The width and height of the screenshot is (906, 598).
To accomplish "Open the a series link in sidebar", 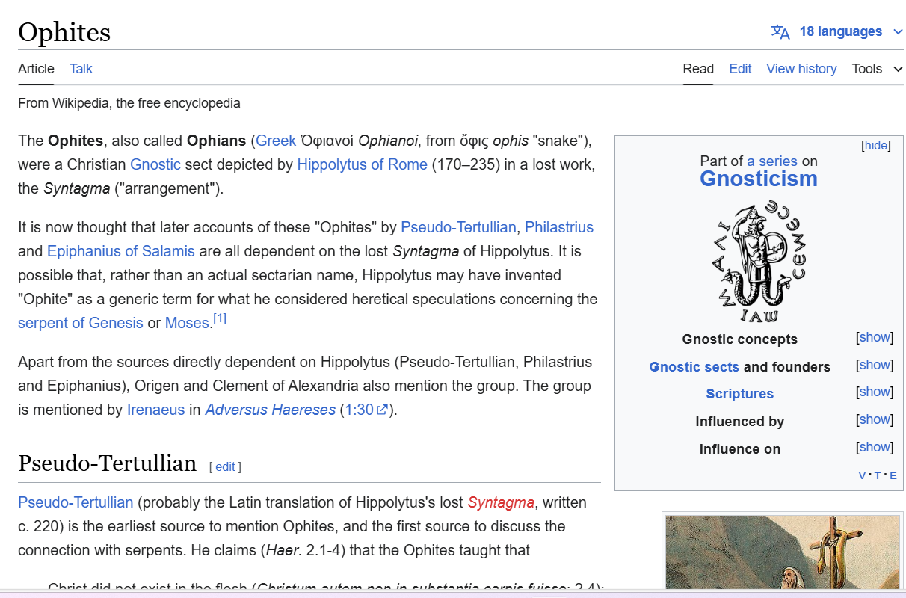I will pyautogui.click(x=772, y=161).
